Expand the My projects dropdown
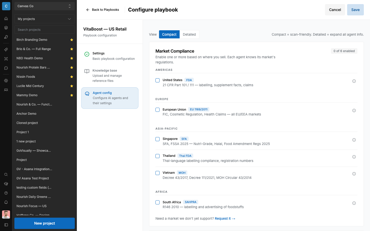The height and width of the screenshot is (231, 370). click(44, 19)
